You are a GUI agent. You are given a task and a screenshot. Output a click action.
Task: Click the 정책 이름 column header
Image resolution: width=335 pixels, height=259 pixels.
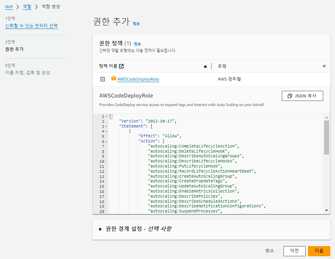108,66
